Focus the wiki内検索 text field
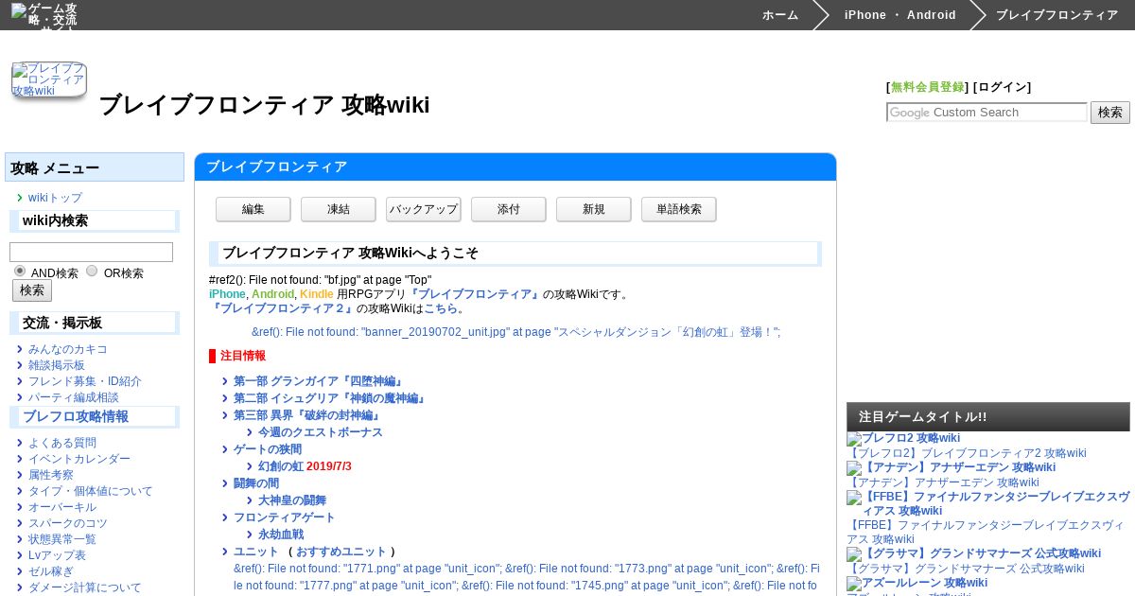The image size is (1135, 596). point(91,253)
